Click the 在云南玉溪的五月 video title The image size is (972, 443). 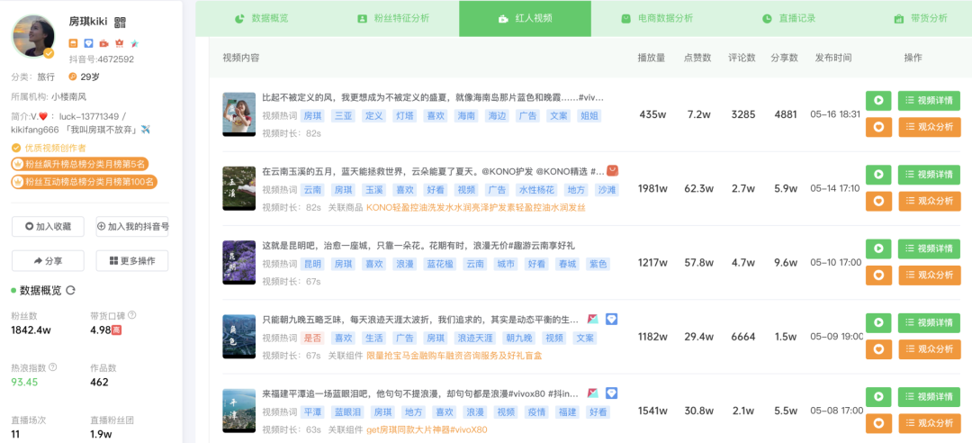[x=433, y=171]
